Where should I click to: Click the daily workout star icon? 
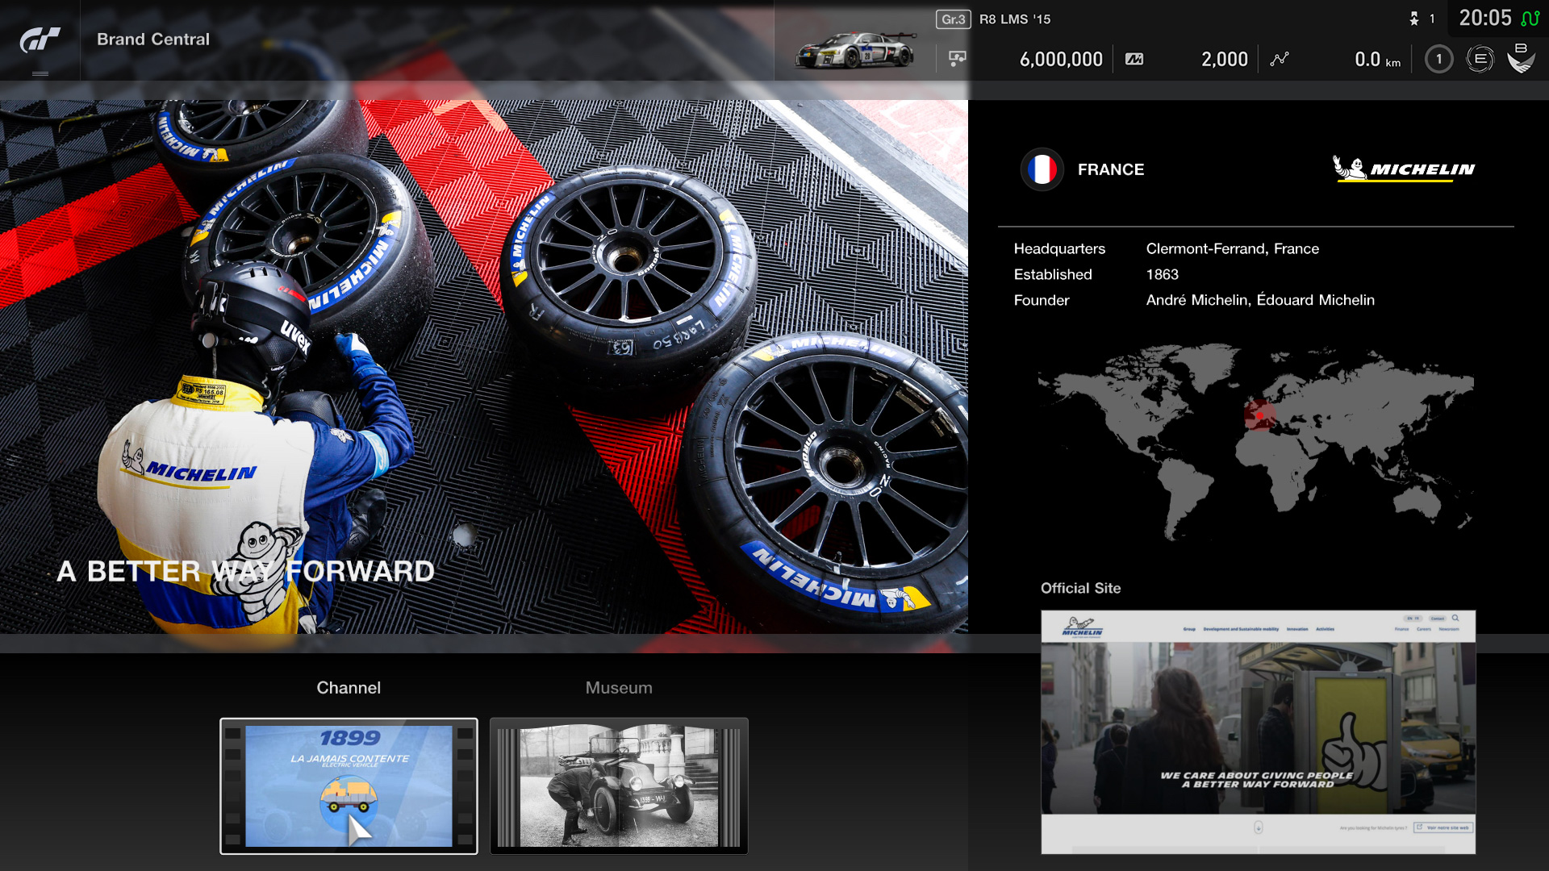(x=1414, y=19)
